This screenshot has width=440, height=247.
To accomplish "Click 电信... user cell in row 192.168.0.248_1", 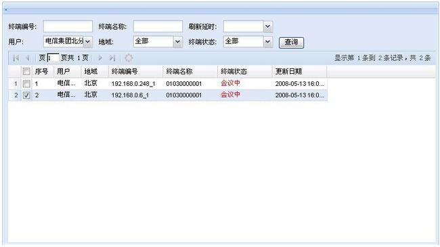I will 66,83.
